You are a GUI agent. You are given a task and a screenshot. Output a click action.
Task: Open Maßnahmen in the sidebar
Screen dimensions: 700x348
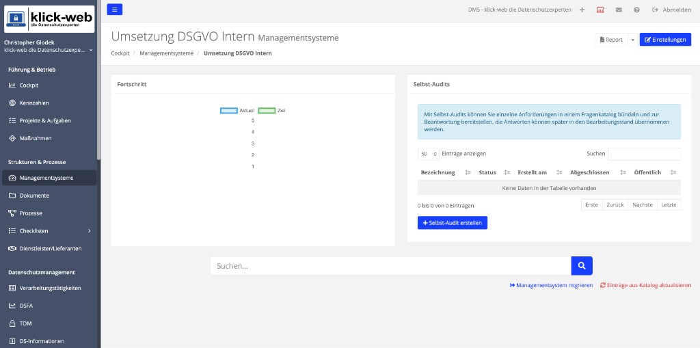point(36,139)
